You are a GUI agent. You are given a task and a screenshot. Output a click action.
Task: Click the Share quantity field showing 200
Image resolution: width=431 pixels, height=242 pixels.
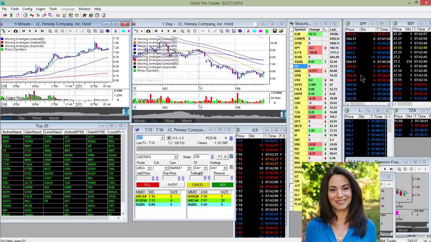(201, 157)
